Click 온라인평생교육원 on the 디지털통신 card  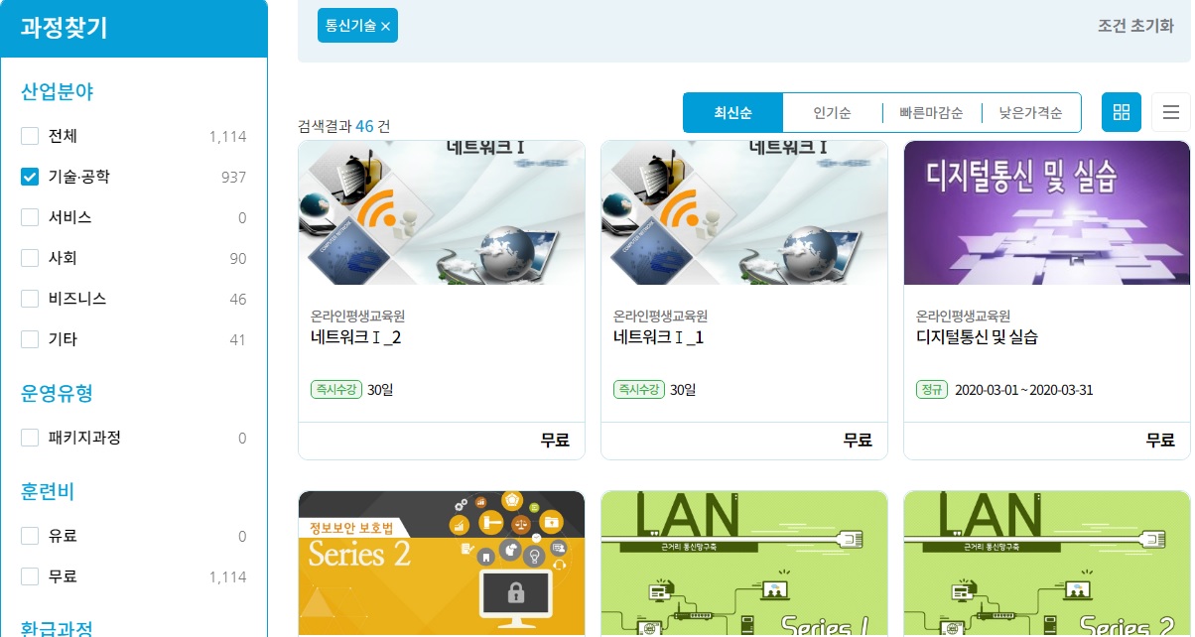pyautogui.click(x=963, y=316)
